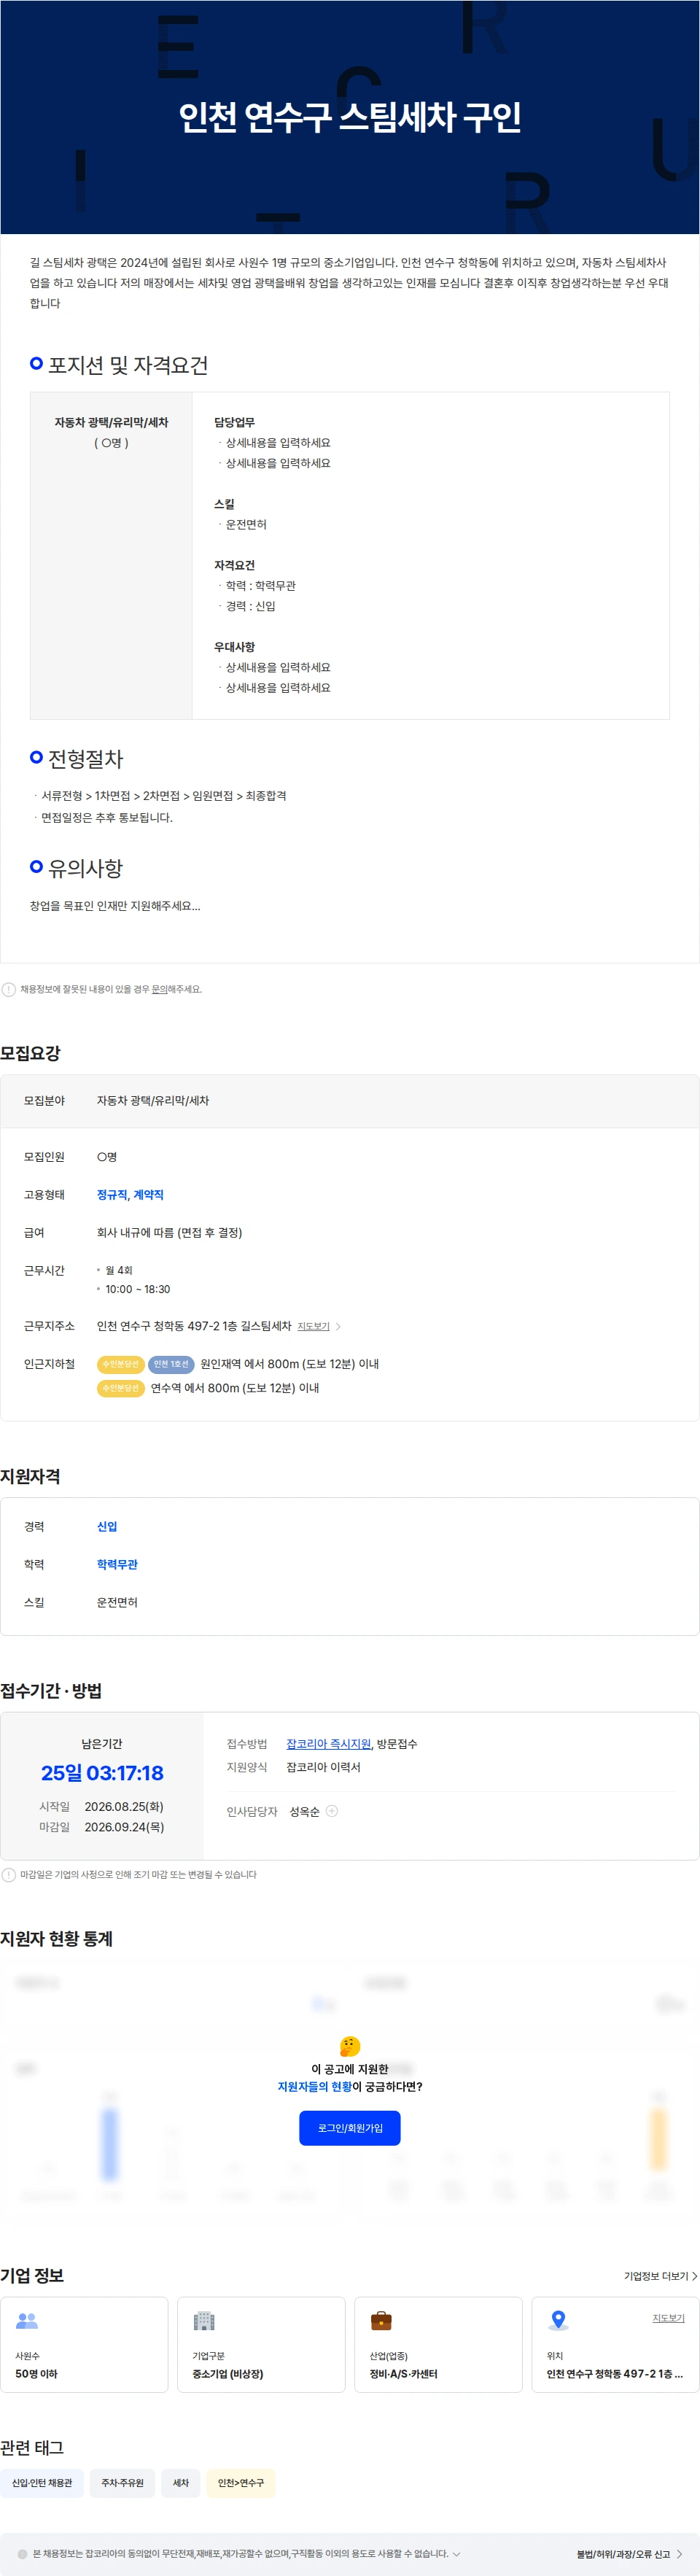Open the 지도보기 link next to work address
Screen dimensions: 700x2576
click(313, 1326)
